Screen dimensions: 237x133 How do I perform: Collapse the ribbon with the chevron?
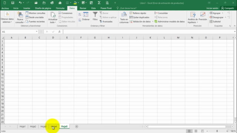click(234, 26)
